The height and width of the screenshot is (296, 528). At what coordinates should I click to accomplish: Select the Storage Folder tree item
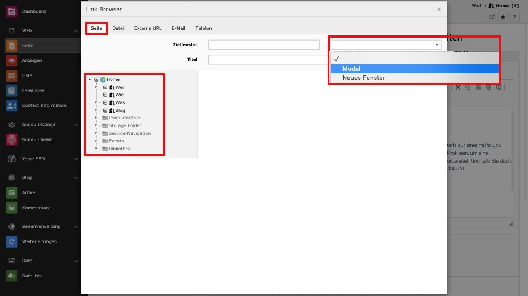click(x=125, y=125)
